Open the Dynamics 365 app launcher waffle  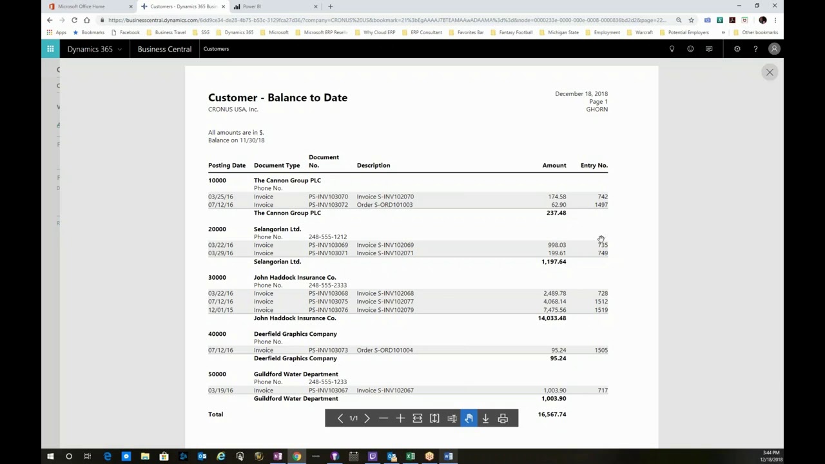[x=50, y=49]
